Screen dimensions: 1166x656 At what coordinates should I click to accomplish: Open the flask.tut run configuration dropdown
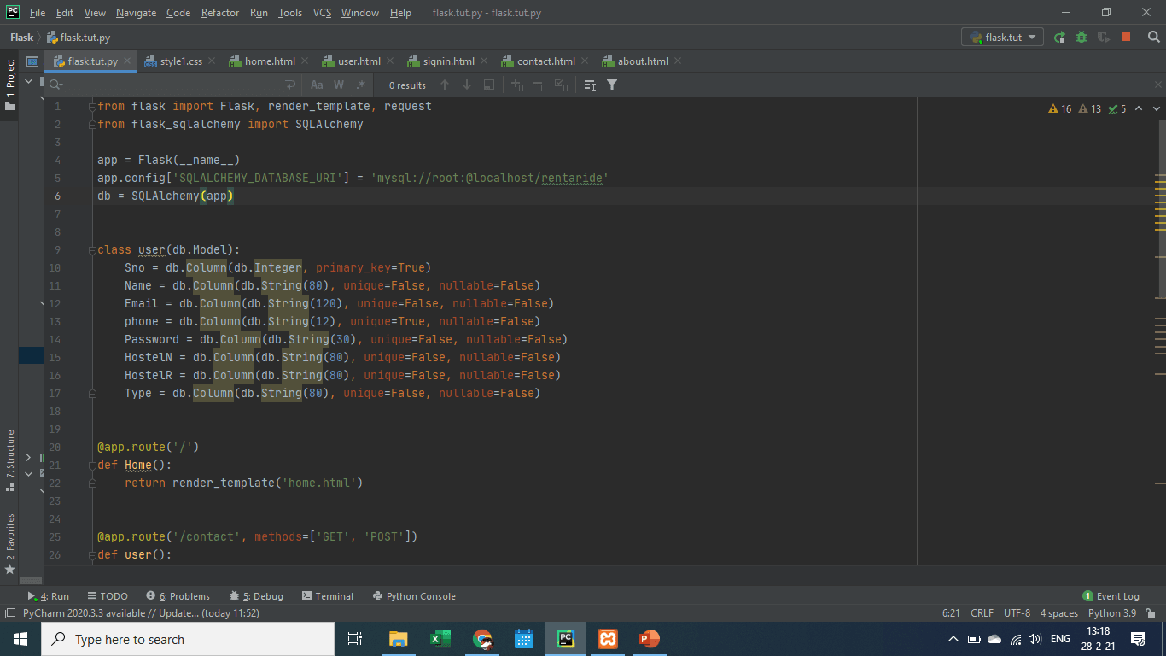coord(1002,38)
